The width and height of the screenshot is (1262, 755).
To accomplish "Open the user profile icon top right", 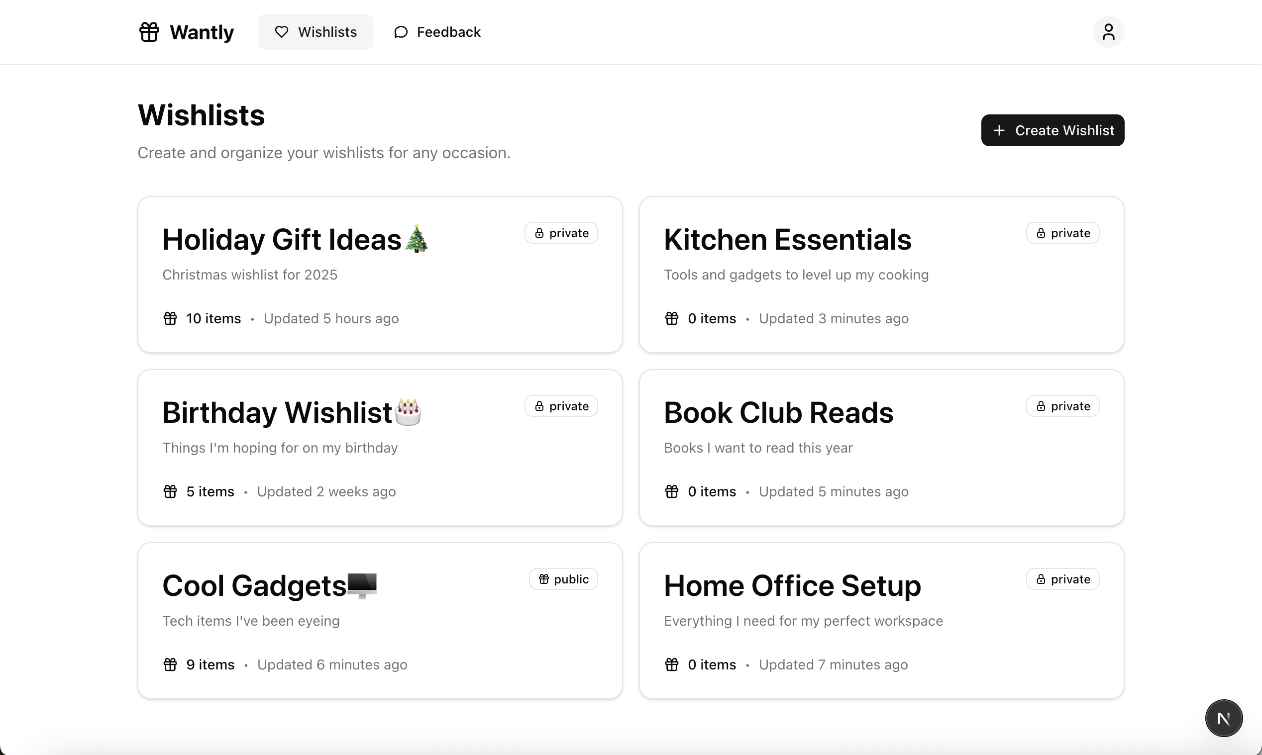I will pos(1108,31).
